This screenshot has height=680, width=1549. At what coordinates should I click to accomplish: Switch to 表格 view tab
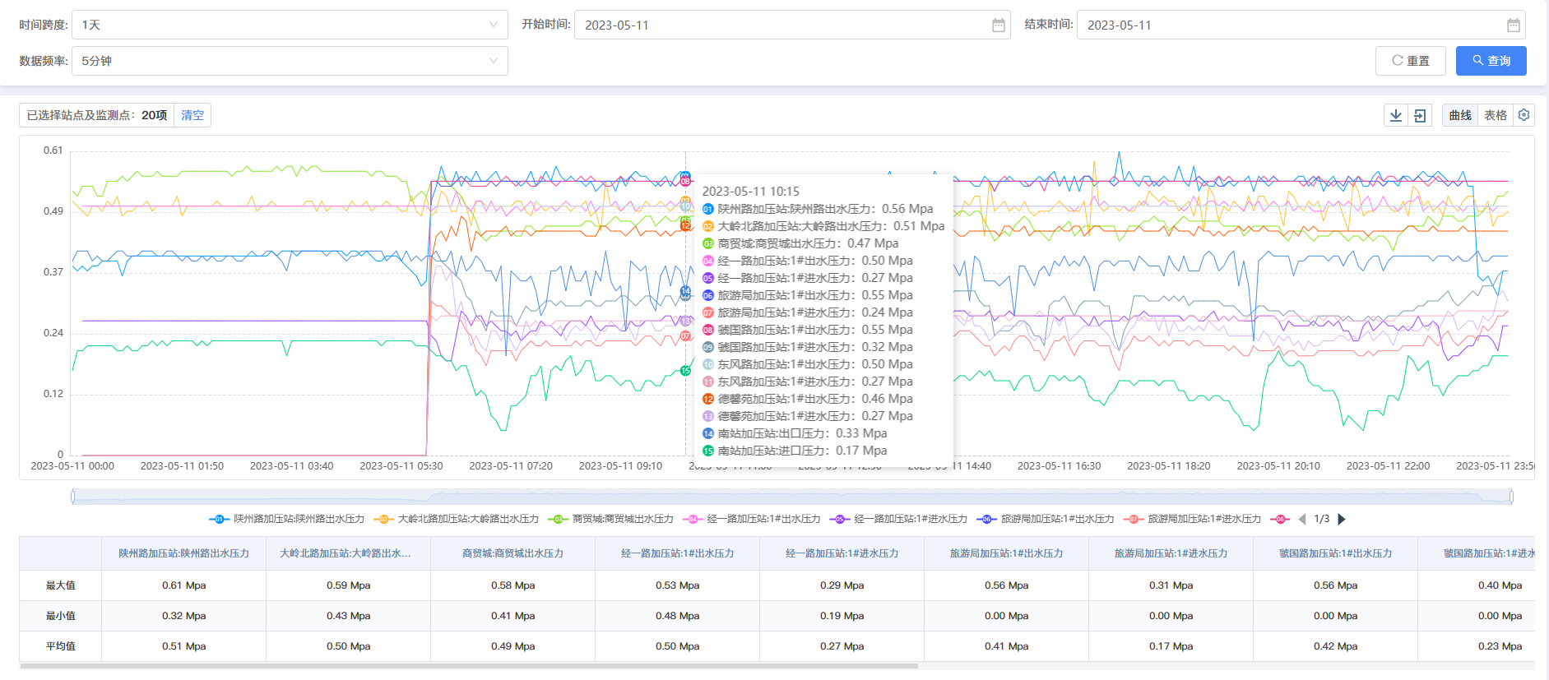1495,116
